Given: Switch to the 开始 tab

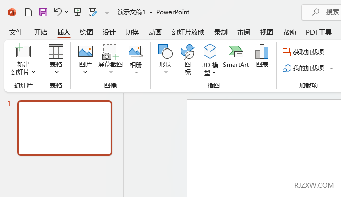Looking at the screenshot, I should pos(40,32).
